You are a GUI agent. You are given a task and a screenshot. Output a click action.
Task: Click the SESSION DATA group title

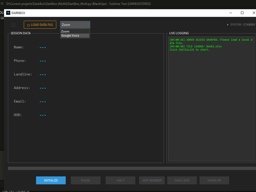(x=21, y=33)
